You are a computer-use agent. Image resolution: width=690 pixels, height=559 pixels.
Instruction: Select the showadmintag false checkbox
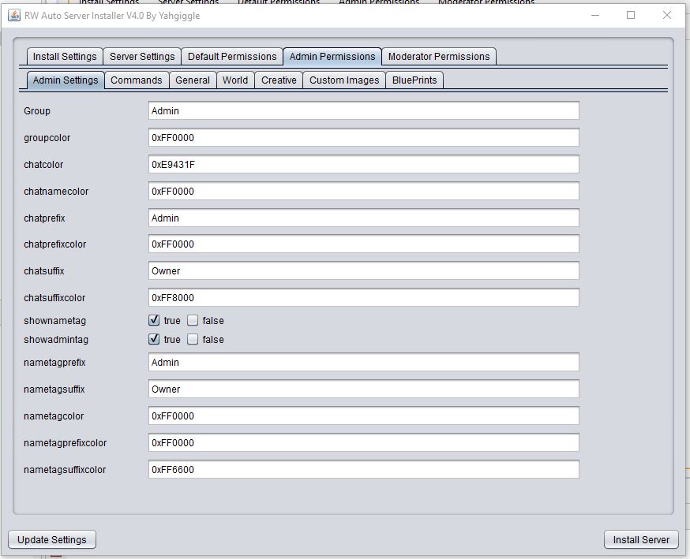point(193,340)
